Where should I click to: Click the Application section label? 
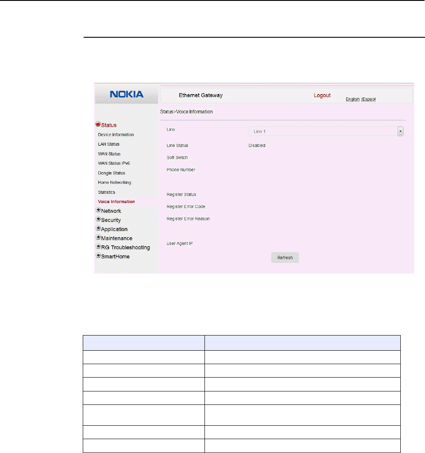pos(114,229)
